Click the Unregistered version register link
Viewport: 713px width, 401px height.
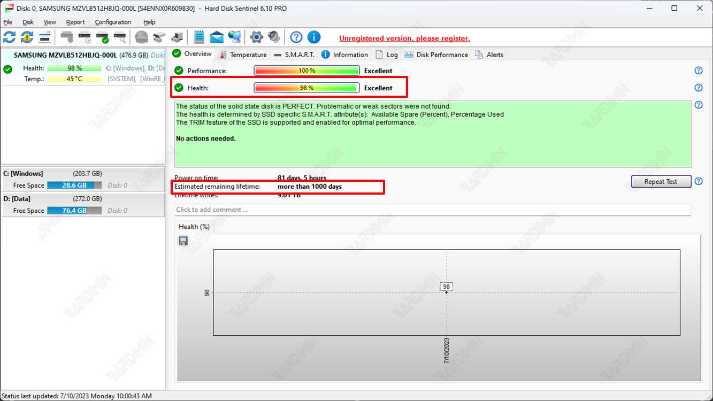click(x=404, y=38)
